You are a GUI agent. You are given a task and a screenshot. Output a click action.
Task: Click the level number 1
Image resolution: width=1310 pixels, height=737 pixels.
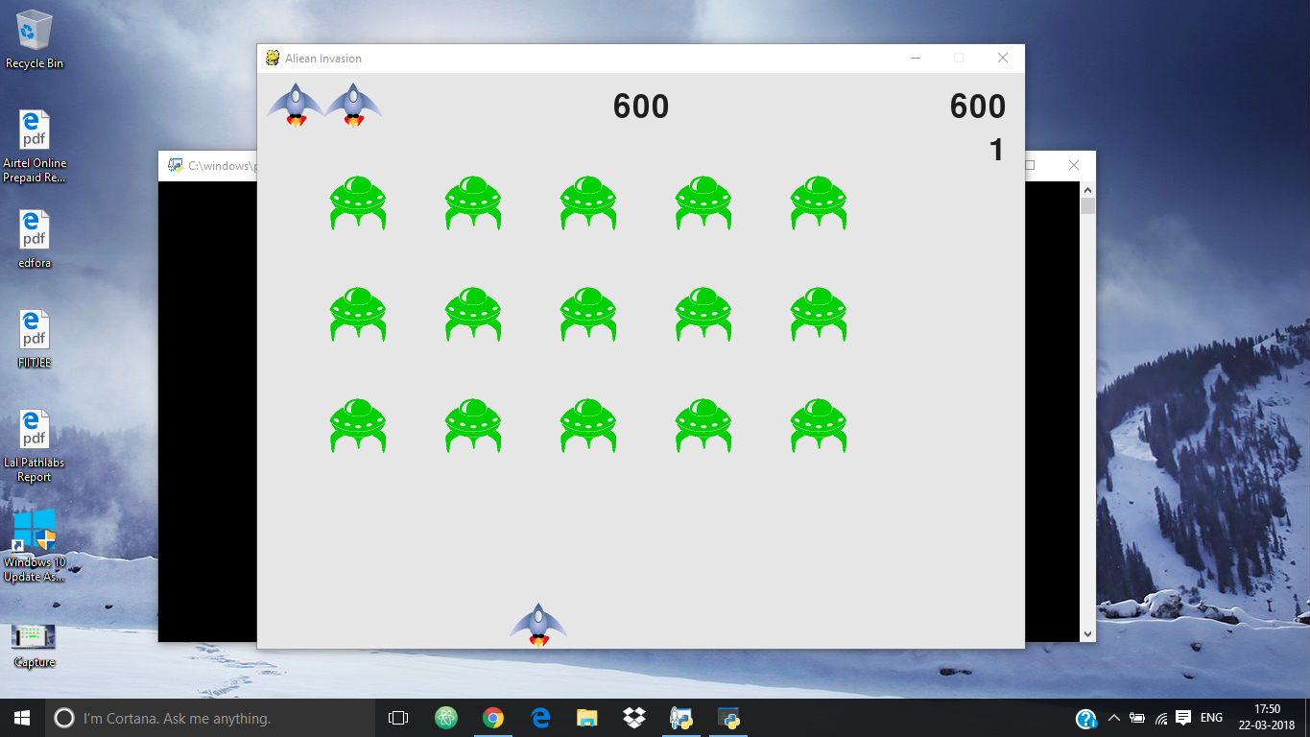(996, 150)
